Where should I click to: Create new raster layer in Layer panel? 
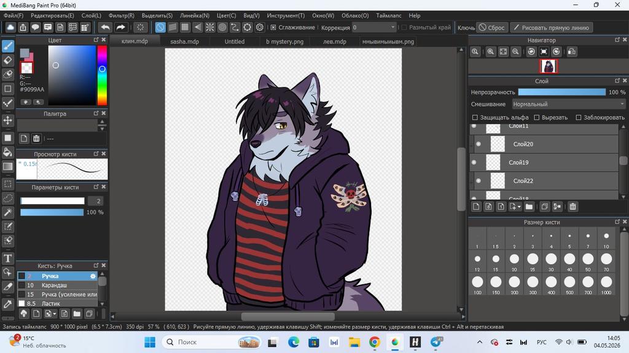pyautogui.click(x=476, y=207)
